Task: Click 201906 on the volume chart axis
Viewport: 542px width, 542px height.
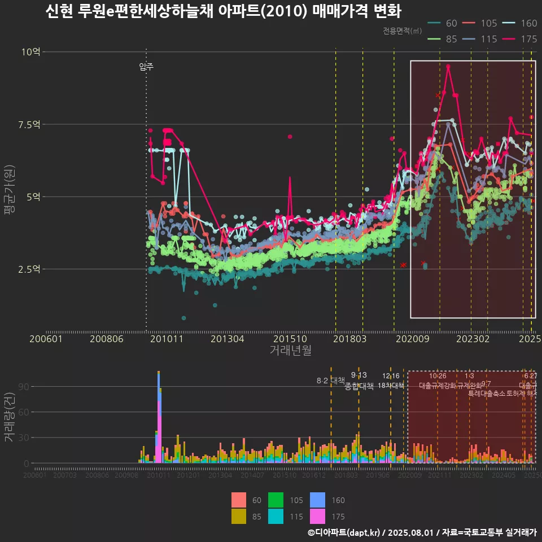Action: (378, 475)
